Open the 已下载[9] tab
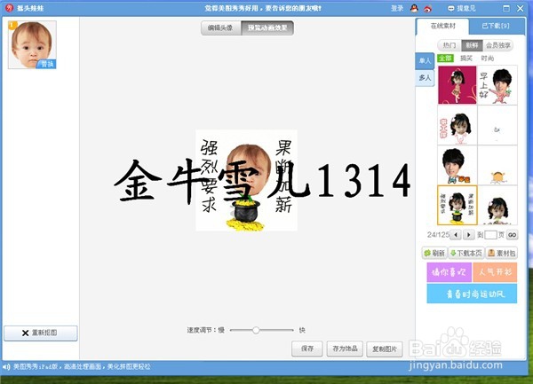533x384 pixels. click(x=496, y=26)
